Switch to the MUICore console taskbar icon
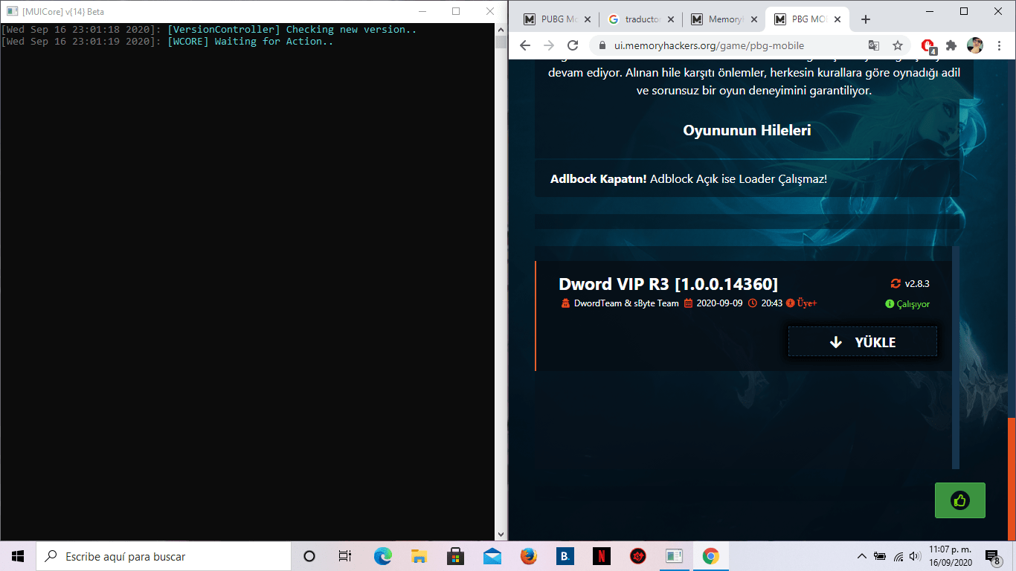Screen dimensions: 1016x571 (x=674, y=556)
